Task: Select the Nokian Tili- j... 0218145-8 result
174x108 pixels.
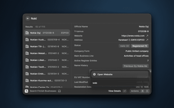Action: (47, 46)
